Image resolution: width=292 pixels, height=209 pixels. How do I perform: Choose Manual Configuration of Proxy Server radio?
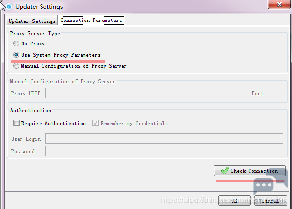point(16,66)
